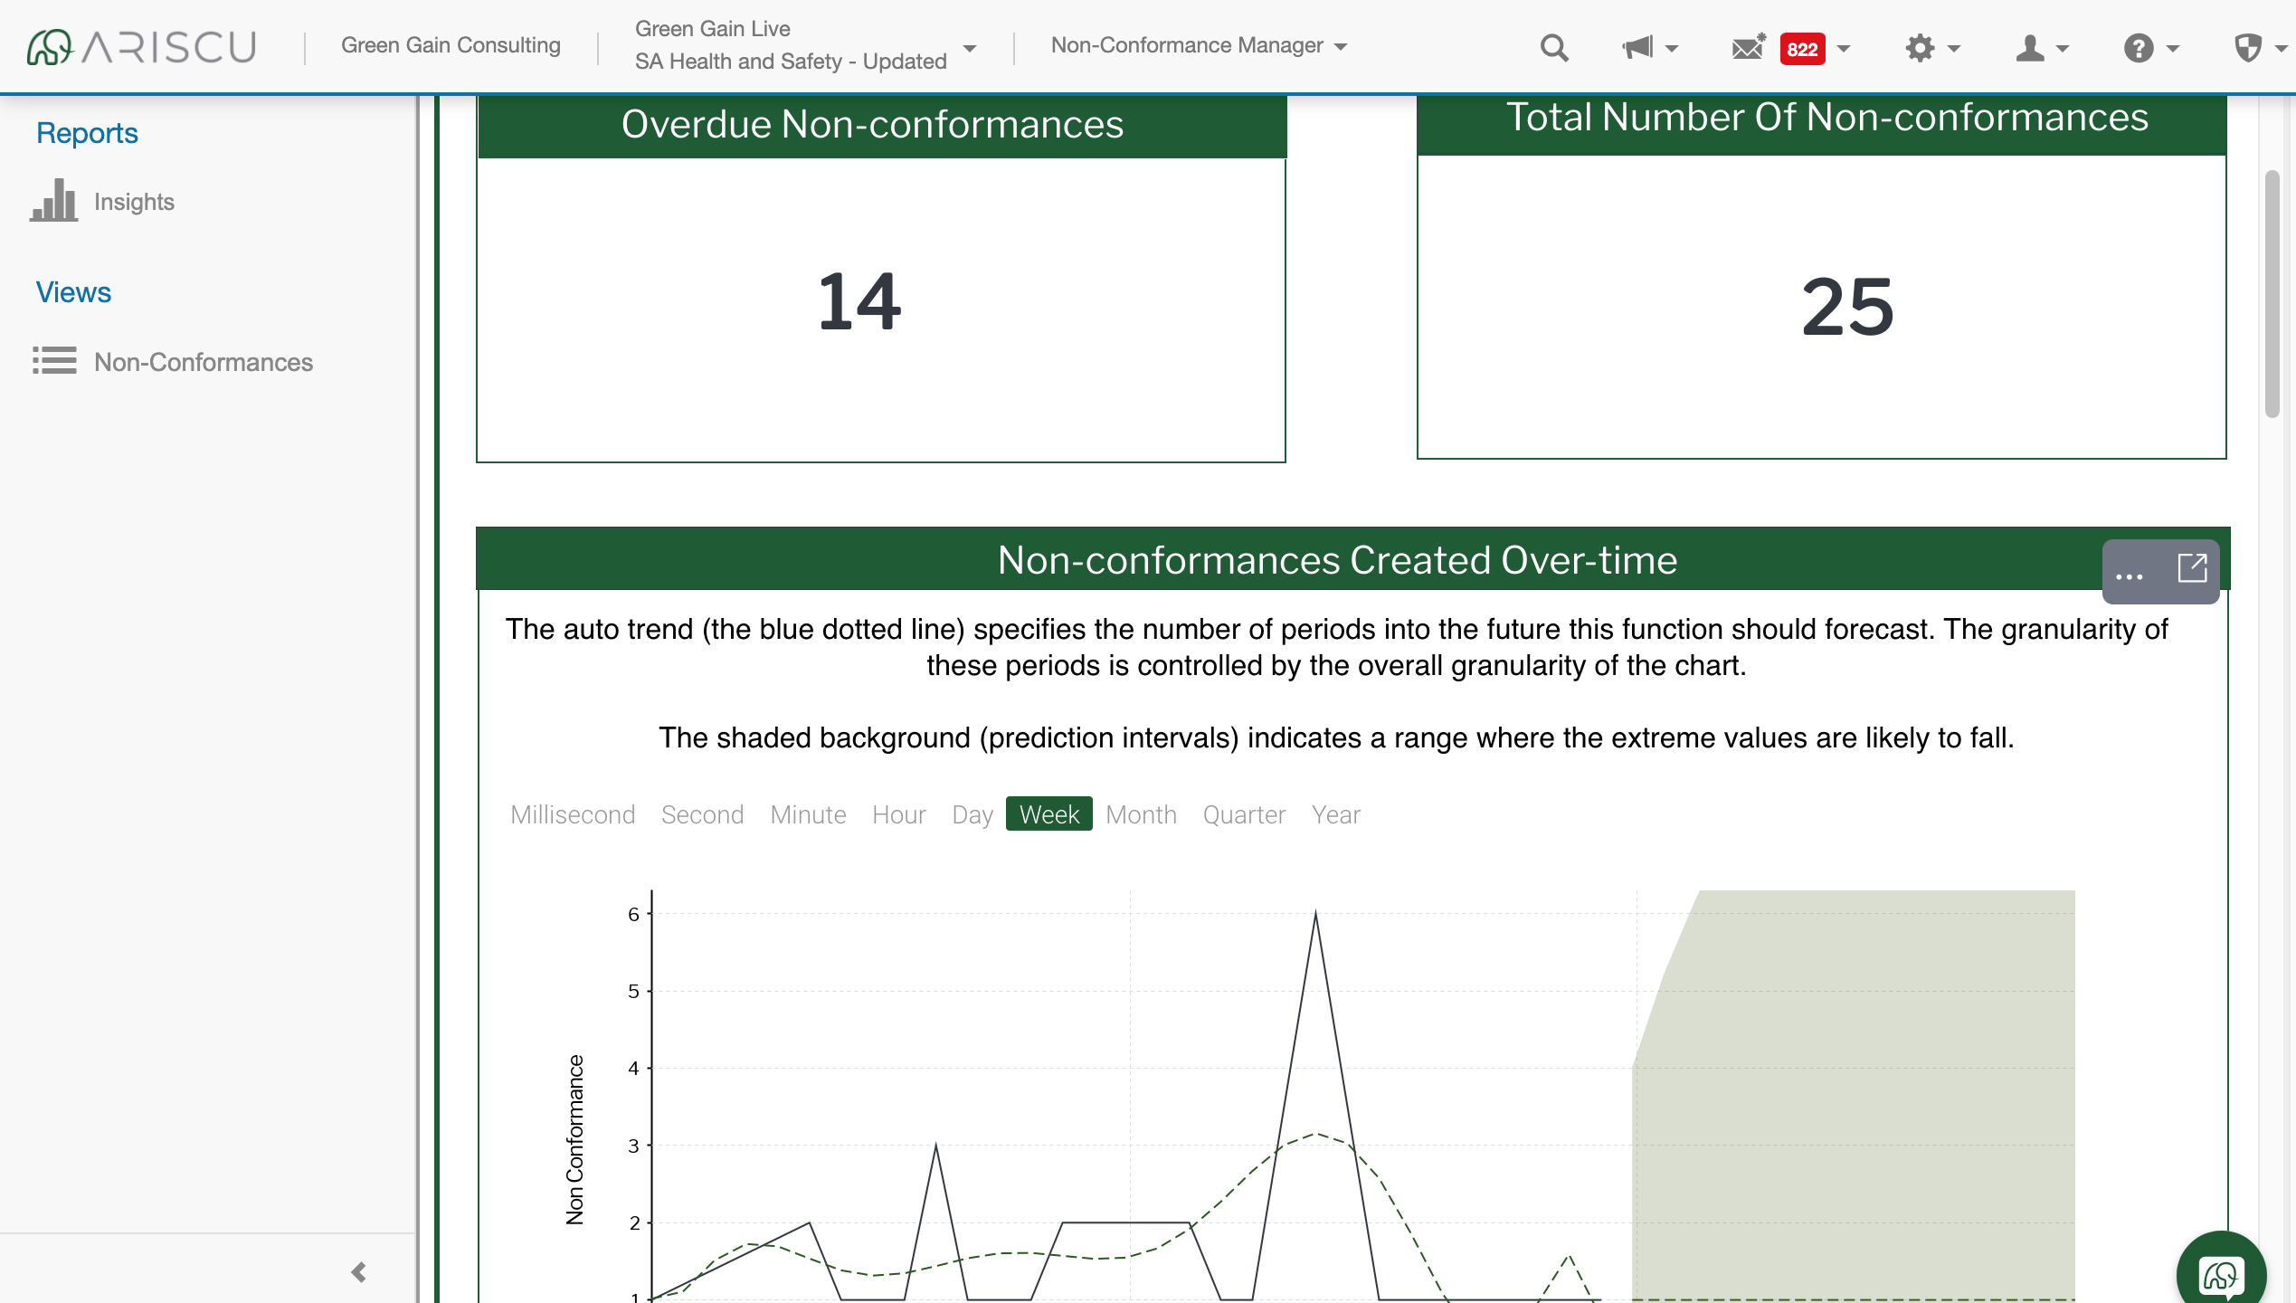This screenshot has height=1303, width=2296.
Task: Select Quarter granularity option
Action: pyautogui.click(x=1244, y=814)
